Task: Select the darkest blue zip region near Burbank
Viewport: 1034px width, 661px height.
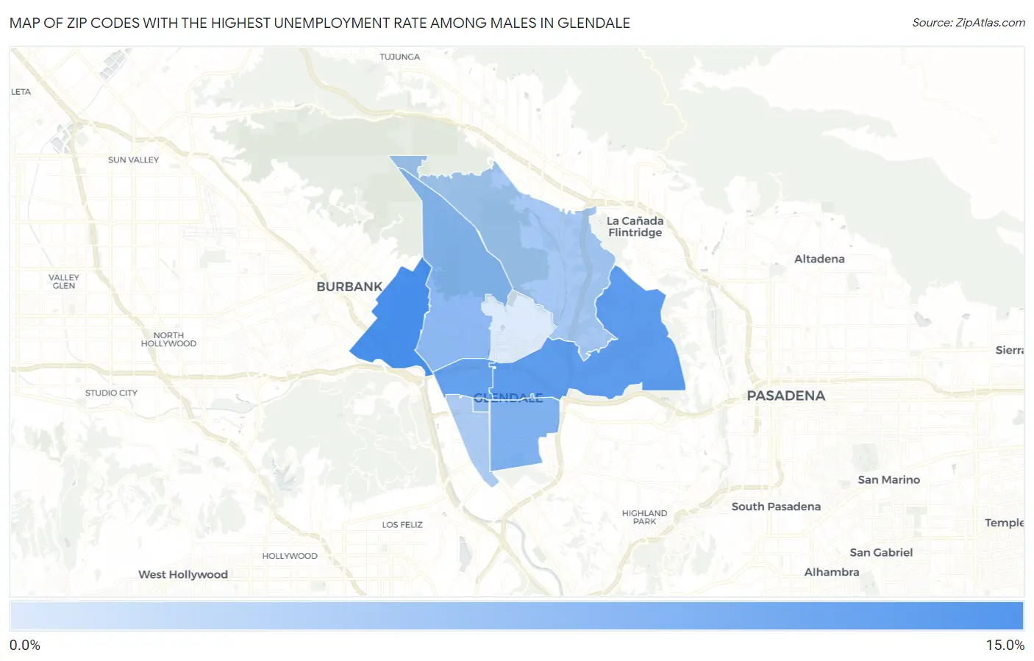Action: [x=395, y=324]
